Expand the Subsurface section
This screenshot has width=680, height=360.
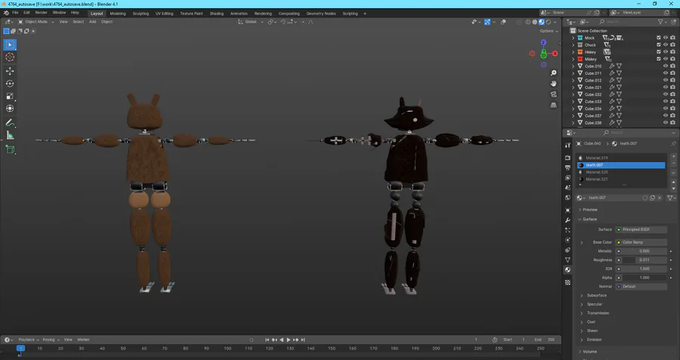pos(596,295)
